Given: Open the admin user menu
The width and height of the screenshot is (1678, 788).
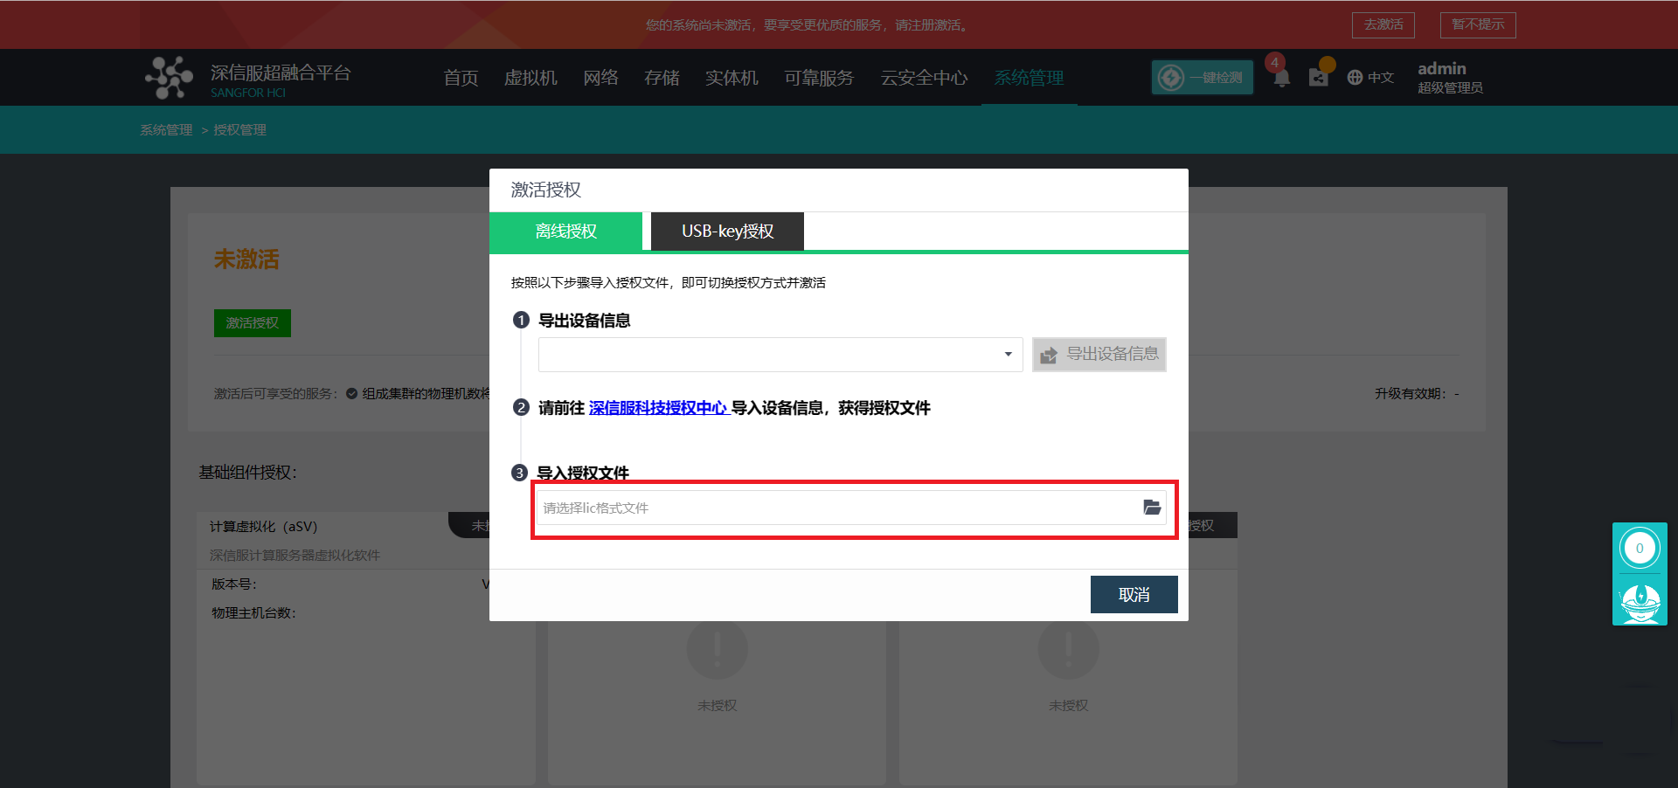Looking at the screenshot, I should 1450,78.
